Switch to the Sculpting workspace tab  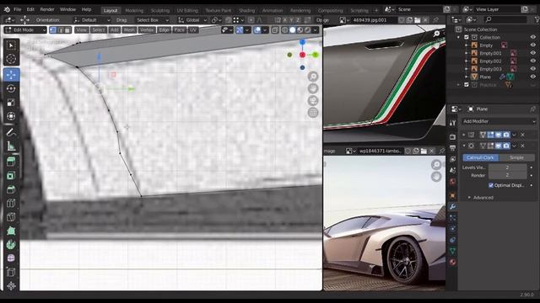[160, 10]
